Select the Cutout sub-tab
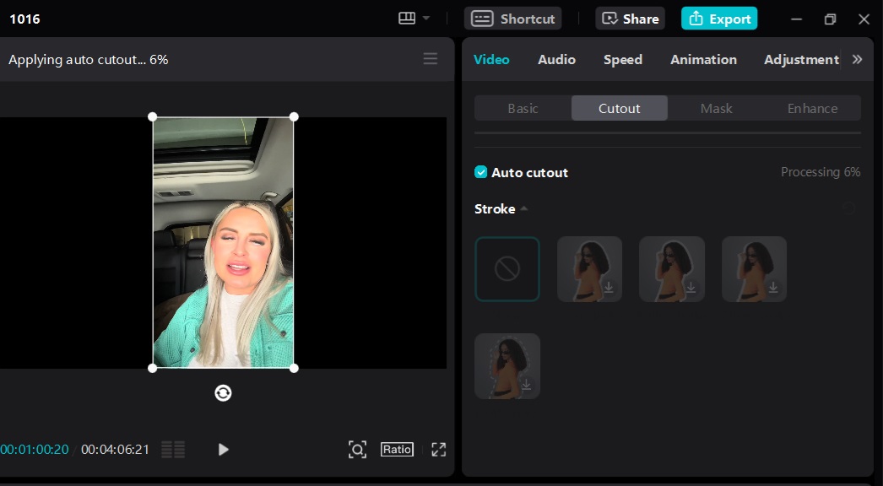The image size is (883, 486). point(620,108)
